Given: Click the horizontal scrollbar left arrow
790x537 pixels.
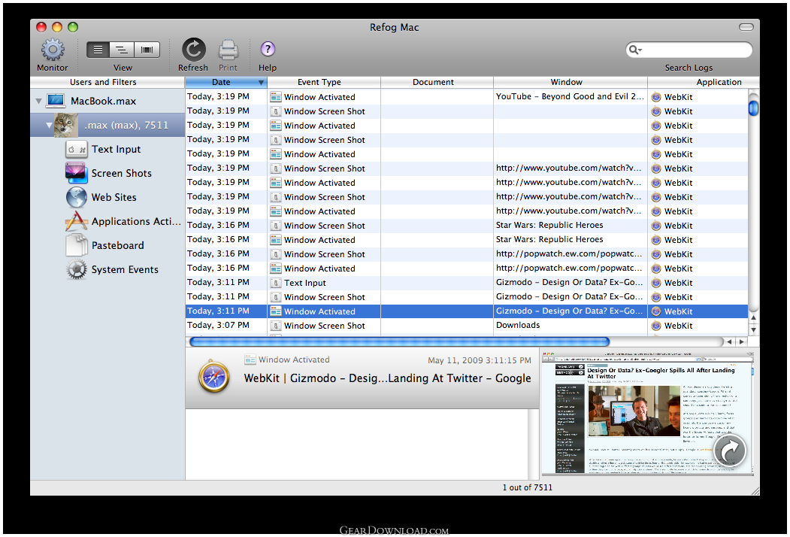Looking at the screenshot, I should coord(729,341).
